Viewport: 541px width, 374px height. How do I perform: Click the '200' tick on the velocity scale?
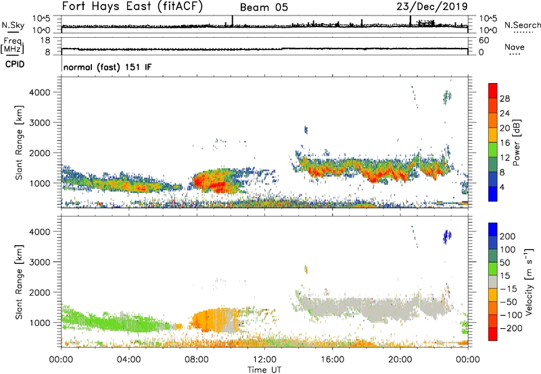tap(508, 236)
